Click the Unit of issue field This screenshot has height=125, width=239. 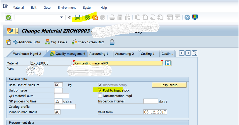pyautogui.click(x=58, y=90)
